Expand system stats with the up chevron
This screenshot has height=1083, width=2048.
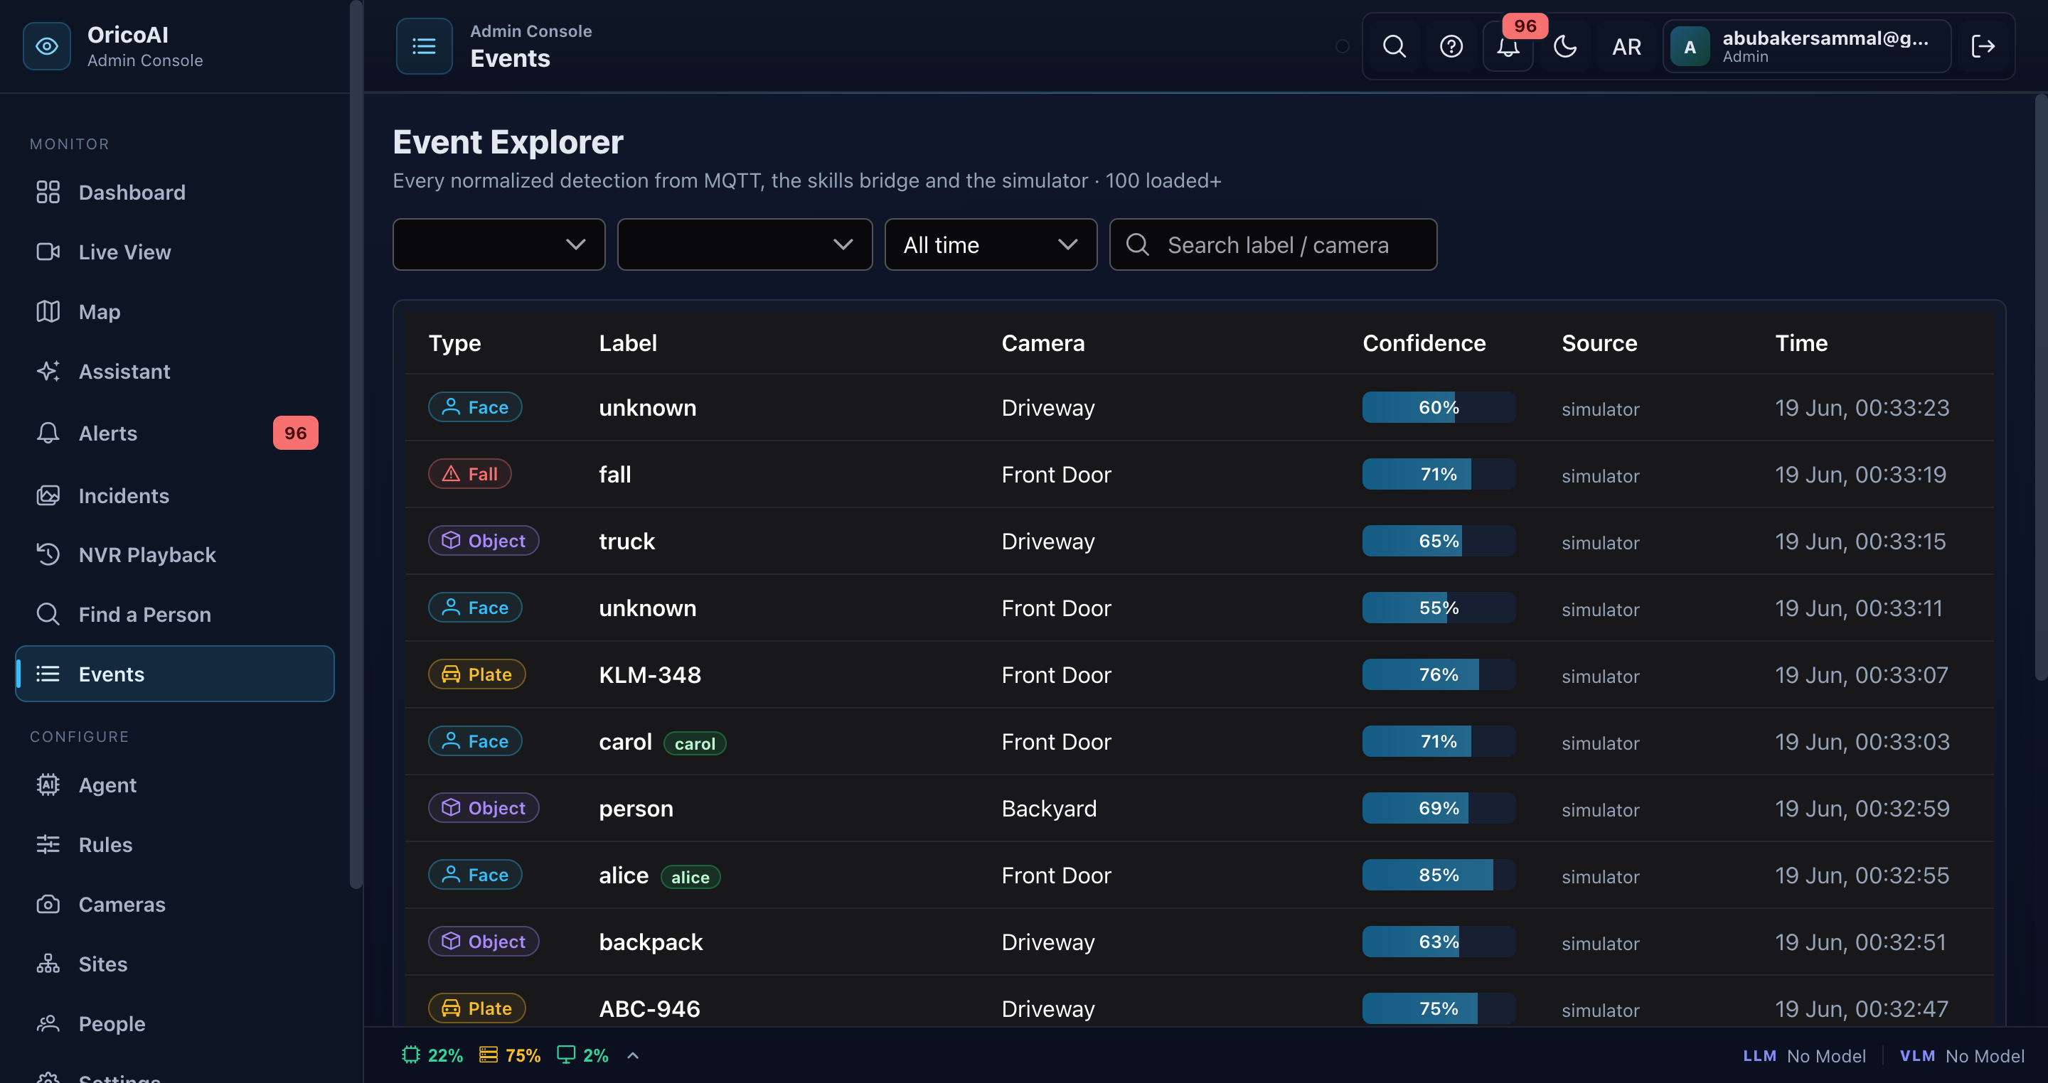(633, 1055)
